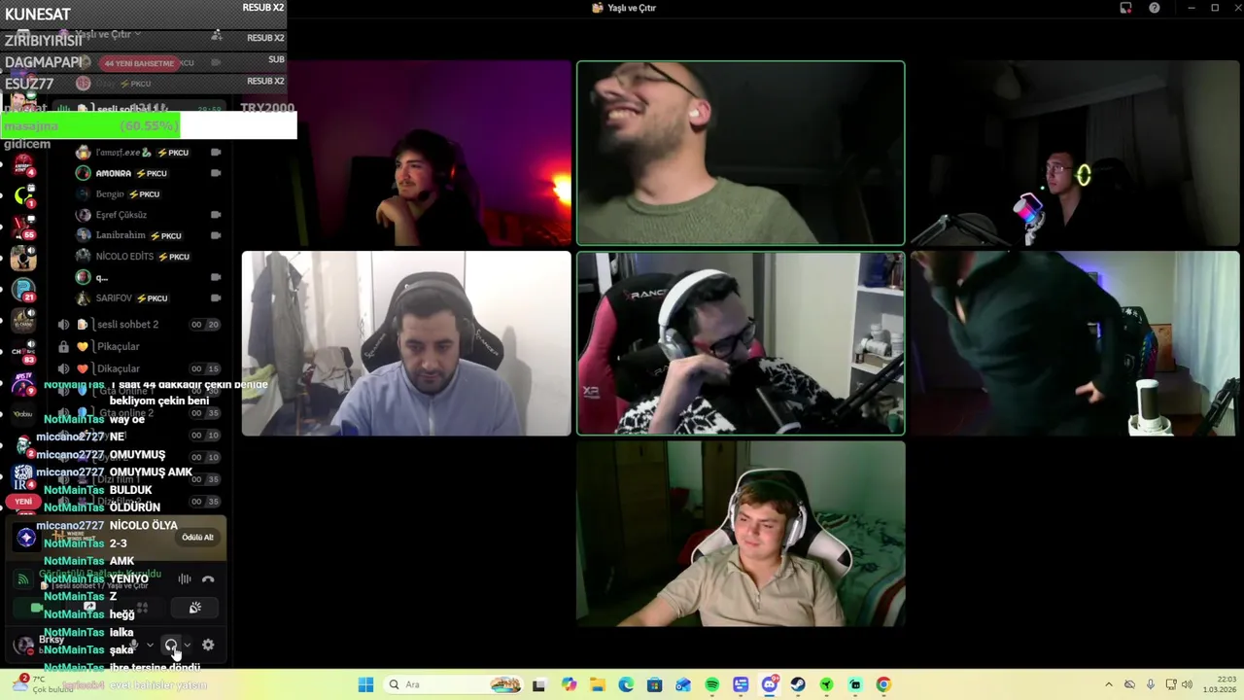Focus video tile with red-lit room
This screenshot has height=700, width=1244.
pyautogui.click(x=406, y=153)
